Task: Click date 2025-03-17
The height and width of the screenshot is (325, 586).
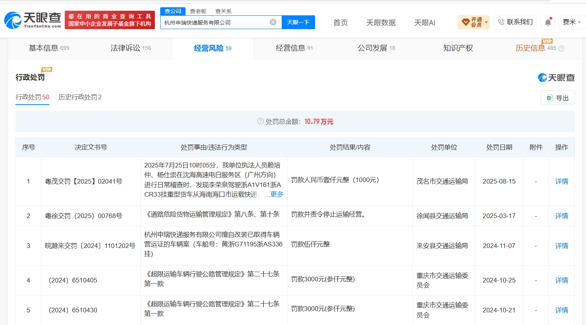Action: (499, 216)
